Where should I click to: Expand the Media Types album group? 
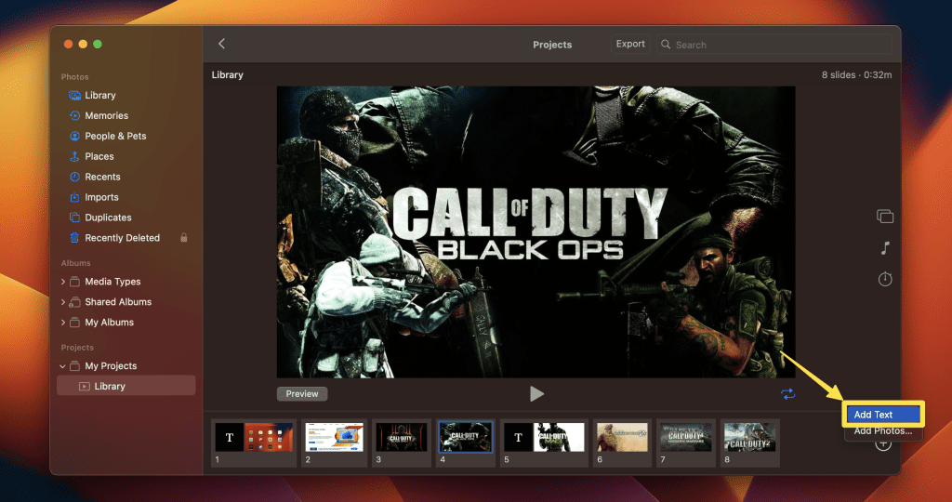[63, 282]
